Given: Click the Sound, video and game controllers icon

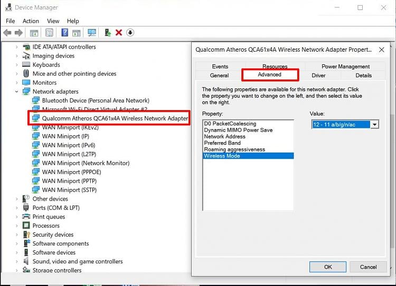Looking at the screenshot, I should click(26, 261).
